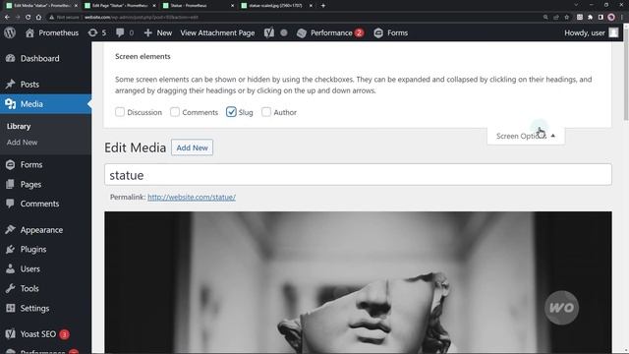Open the comments bubble in admin bar
The width and height of the screenshot is (629, 354).
pyautogui.click(x=125, y=32)
